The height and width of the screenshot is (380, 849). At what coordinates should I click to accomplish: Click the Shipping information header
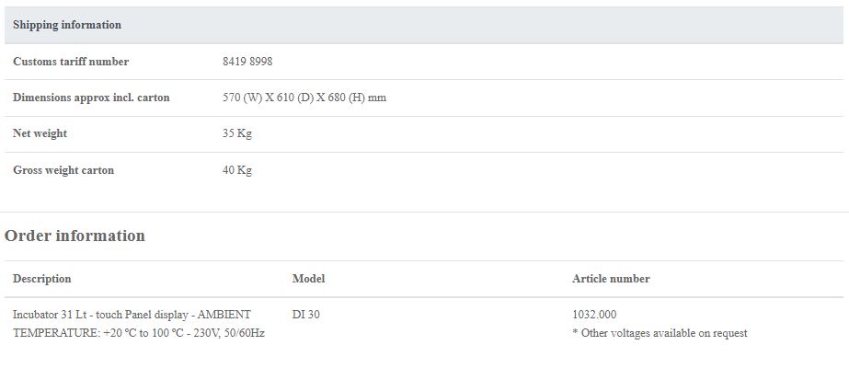[x=67, y=25]
